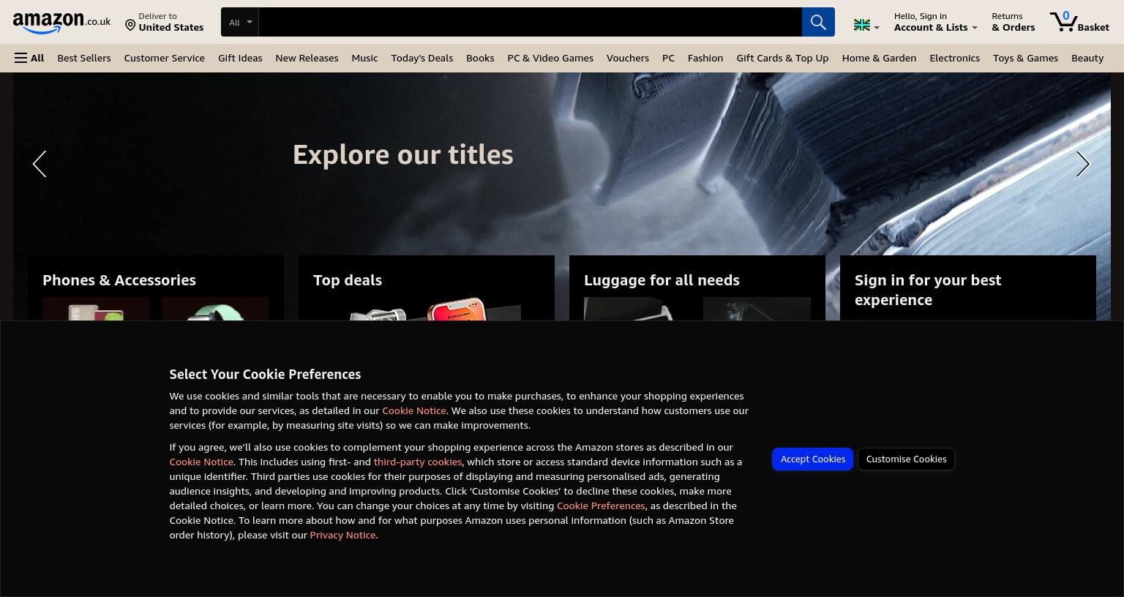Open the Privacy Notice link
Screen dimensions: 1124x597
pos(342,535)
